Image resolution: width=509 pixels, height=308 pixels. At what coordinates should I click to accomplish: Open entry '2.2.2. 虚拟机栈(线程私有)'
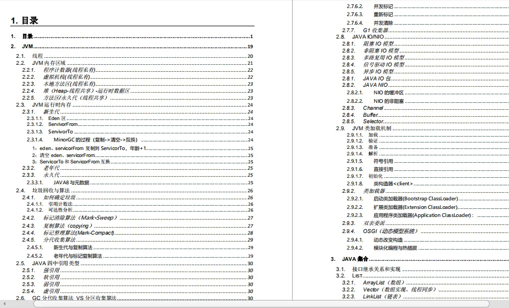point(137,77)
